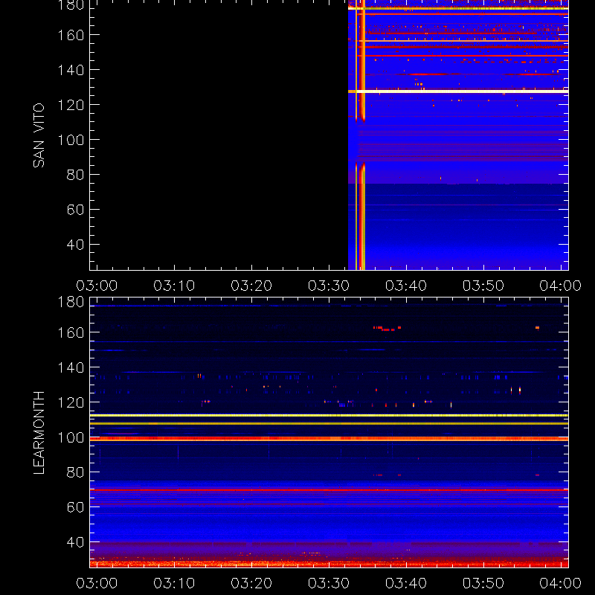595x595 pixels.
Task: Click 03:10 time label below LEARMONTH plot
Action: [x=174, y=583]
